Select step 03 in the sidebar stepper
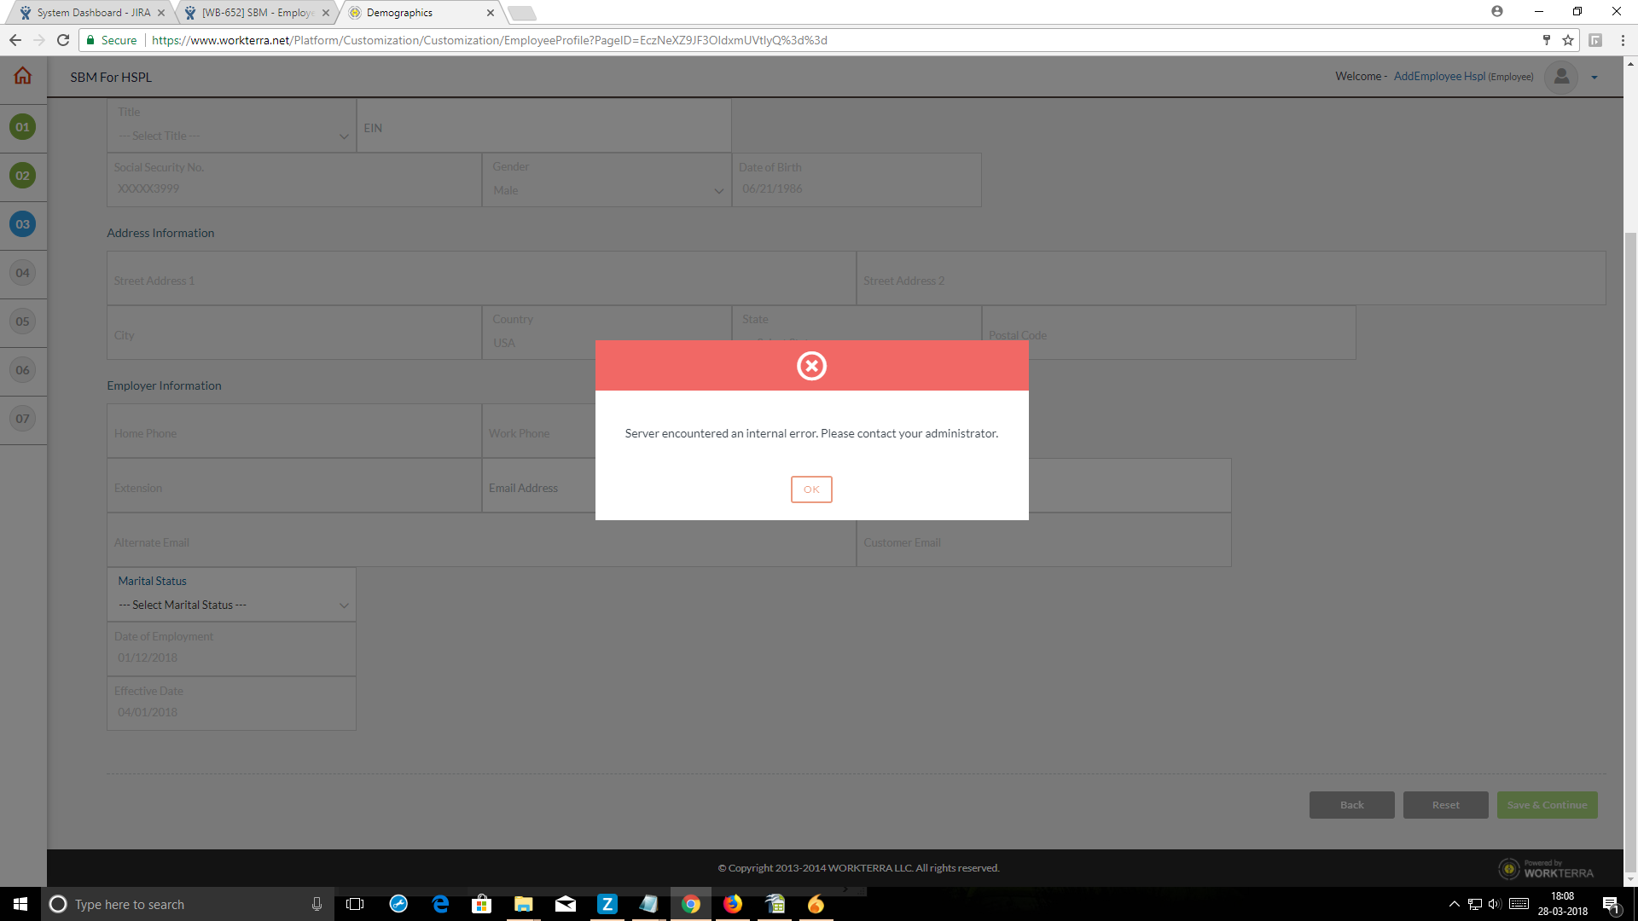The height and width of the screenshot is (921, 1638). [x=23, y=224]
